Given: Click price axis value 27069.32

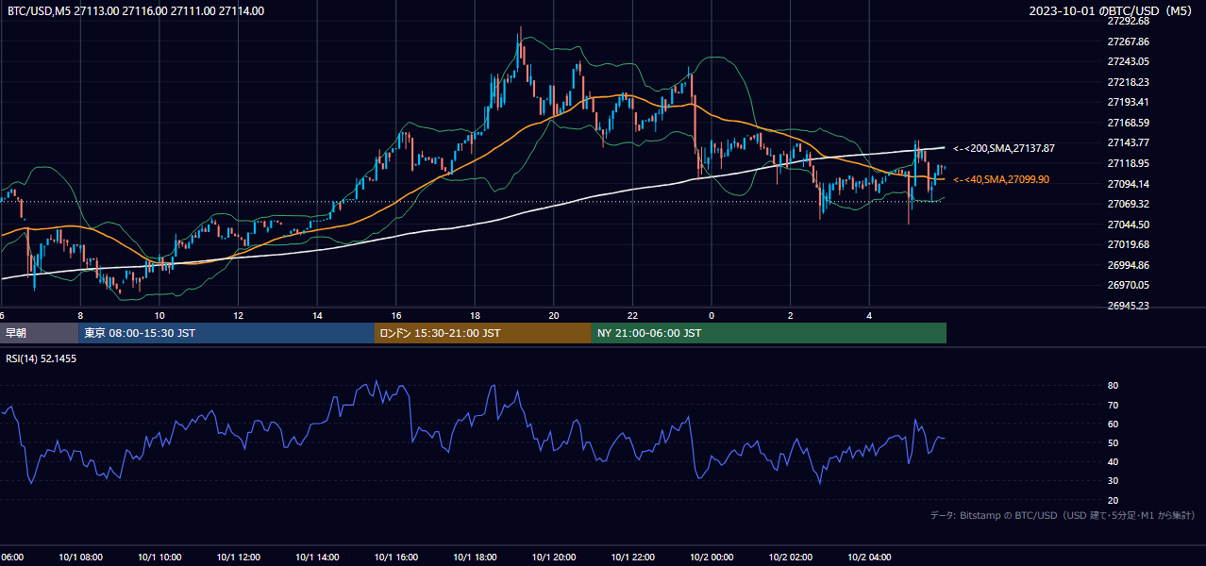Looking at the screenshot, I should pyautogui.click(x=1129, y=204).
